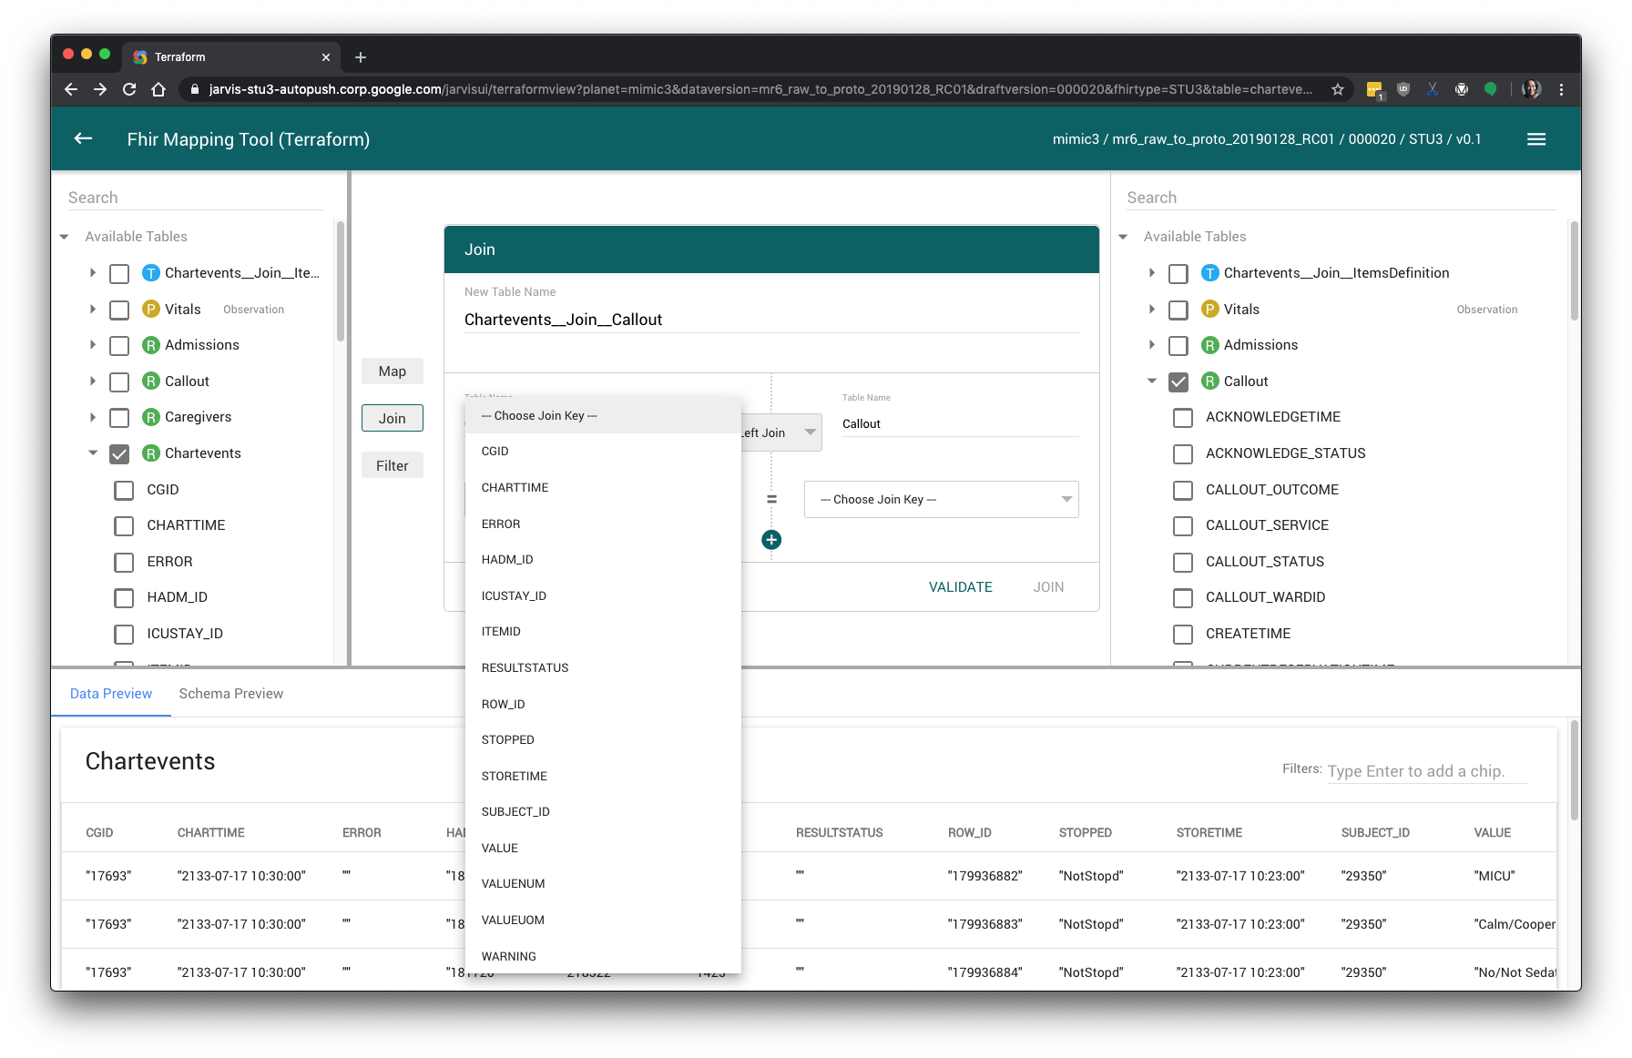Select ROW_ID in the join key list
This screenshot has height=1058, width=1632.
603,705
